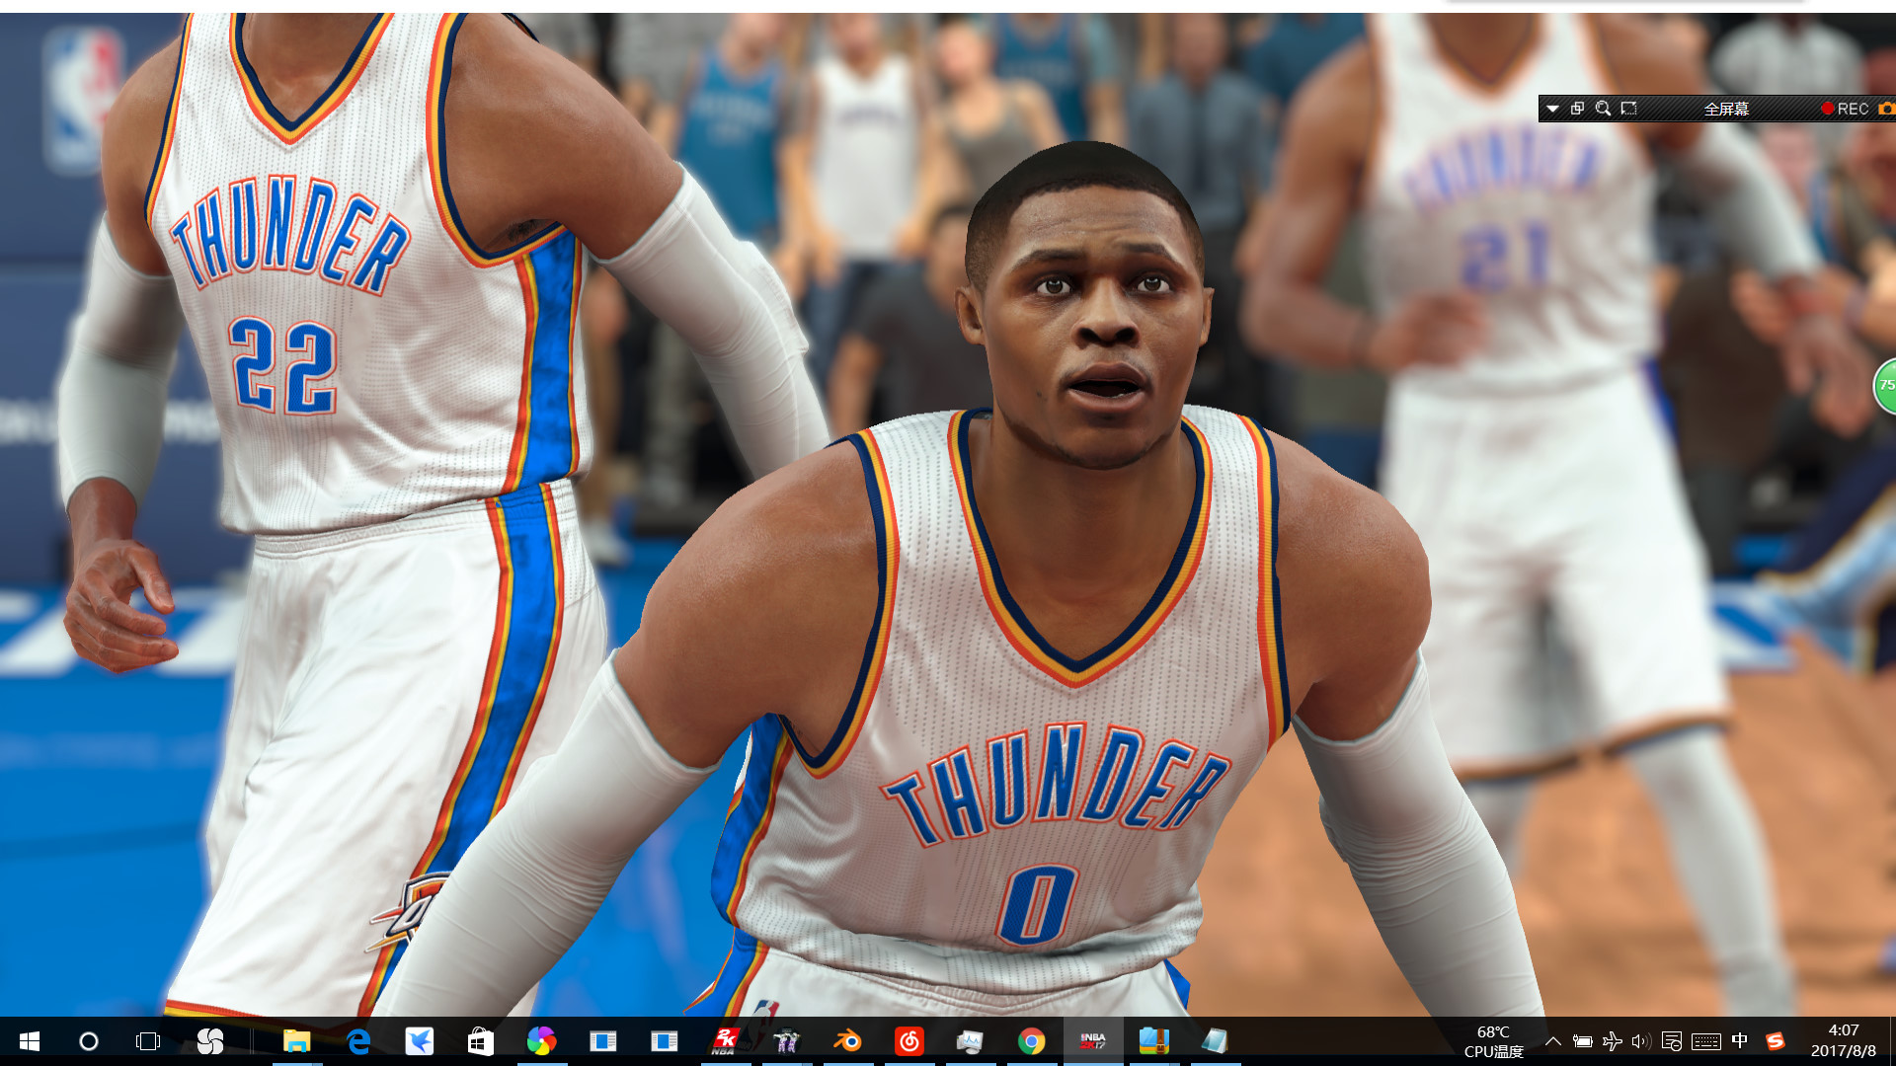
Task: Switch to the second blue window app in the taskbar
Action: (x=664, y=1041)
